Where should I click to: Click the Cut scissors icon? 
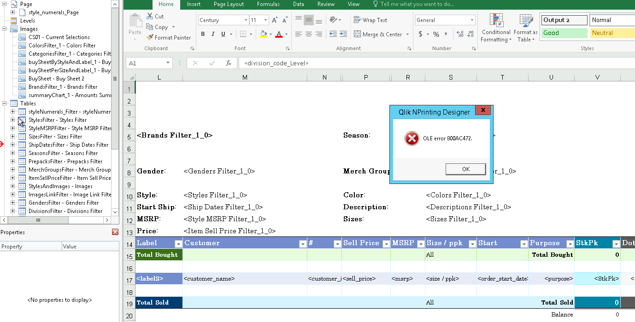[x=149, y=16]
